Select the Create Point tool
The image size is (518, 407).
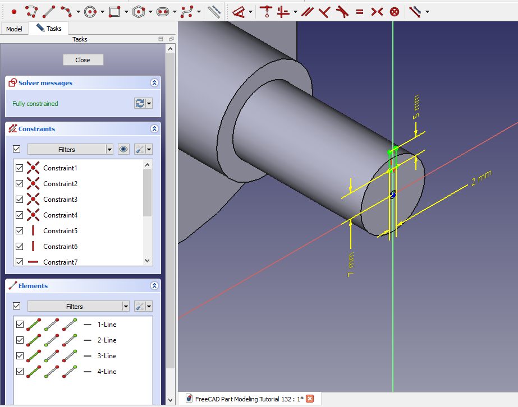[14, 11]
